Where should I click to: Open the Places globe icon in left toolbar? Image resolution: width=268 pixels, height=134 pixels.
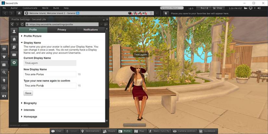4,80
